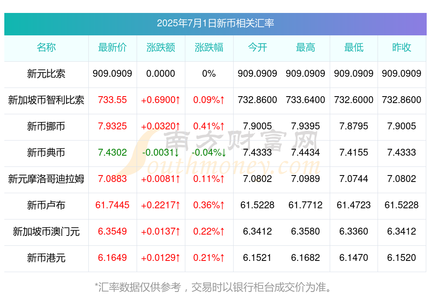
Task: Click change amount +0.0137↑
Action: (x=160, y=232)
